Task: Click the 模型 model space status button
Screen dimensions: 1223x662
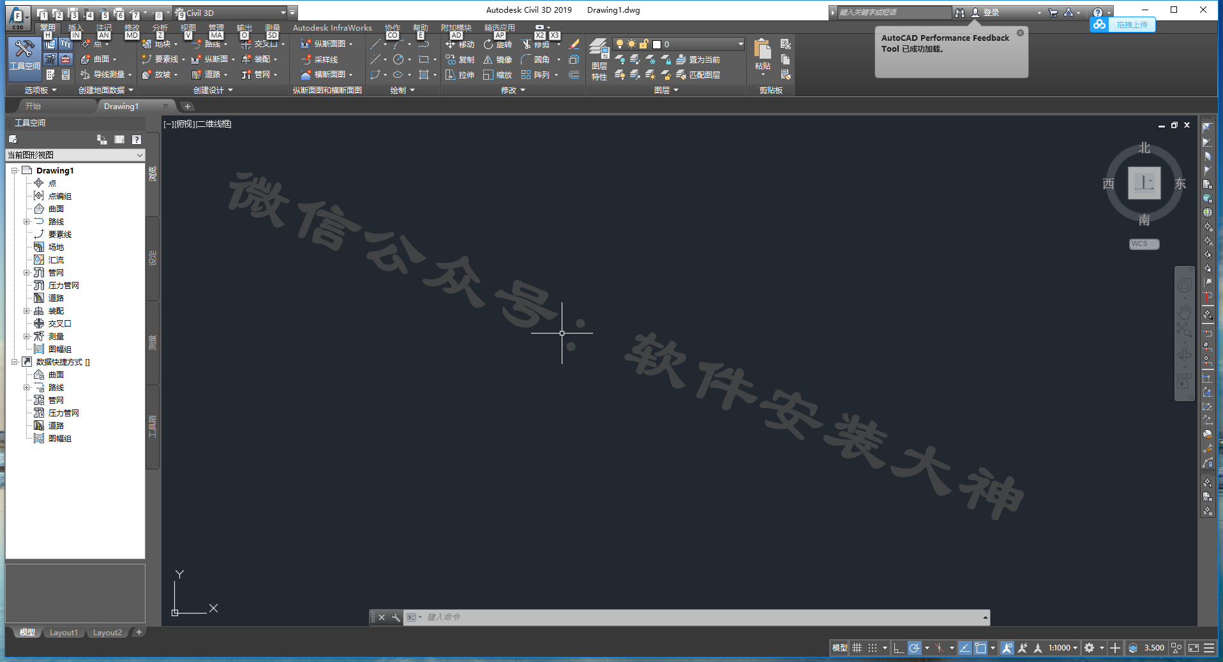Action: (x=839, y=648)
